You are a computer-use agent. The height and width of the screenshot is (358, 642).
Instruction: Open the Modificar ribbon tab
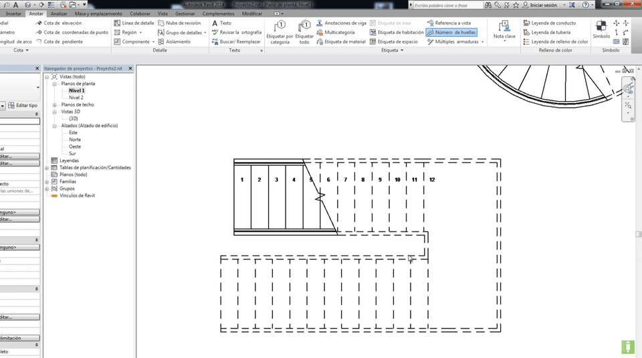click(x=252, y=13)
